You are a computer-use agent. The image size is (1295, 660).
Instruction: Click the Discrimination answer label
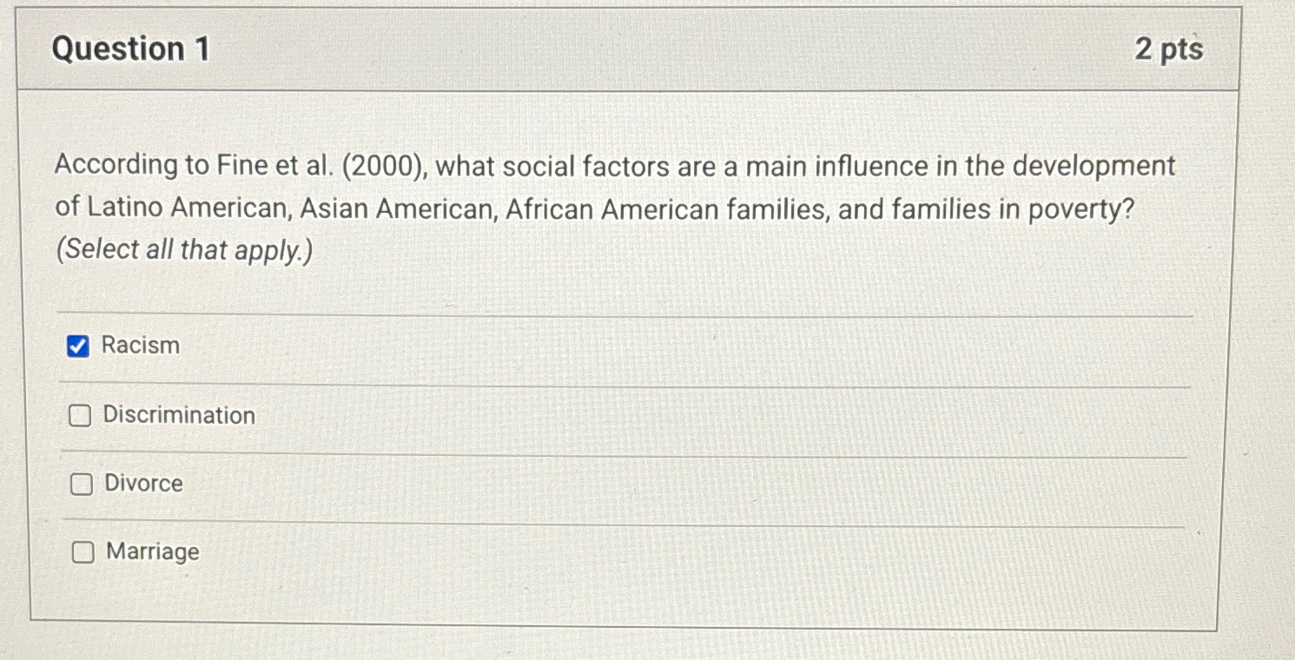click(177, 415)
